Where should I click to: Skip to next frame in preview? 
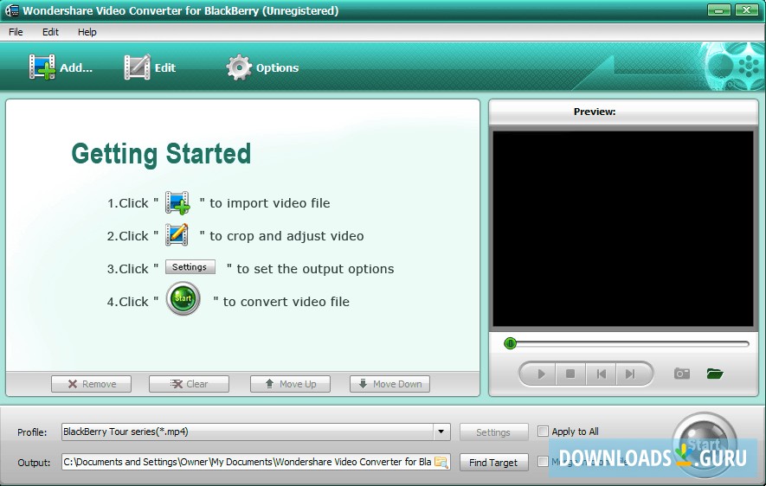630,374
